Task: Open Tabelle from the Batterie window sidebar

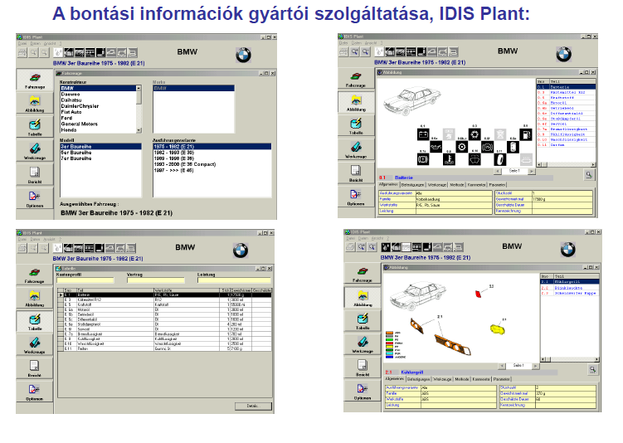Action: point(356,125)
